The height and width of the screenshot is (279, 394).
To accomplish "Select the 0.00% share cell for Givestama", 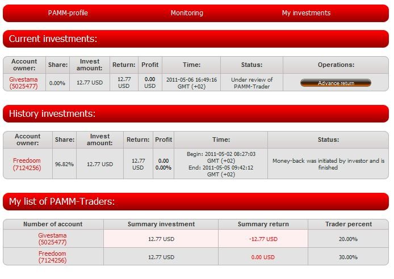I will pos(57,83).
